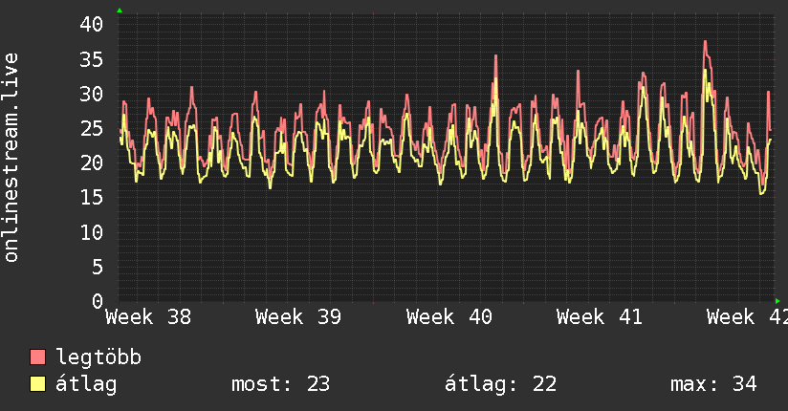Screen dimensions: 788x411
Task: Click the Week 40 axis label
Action: pos(449,317)
